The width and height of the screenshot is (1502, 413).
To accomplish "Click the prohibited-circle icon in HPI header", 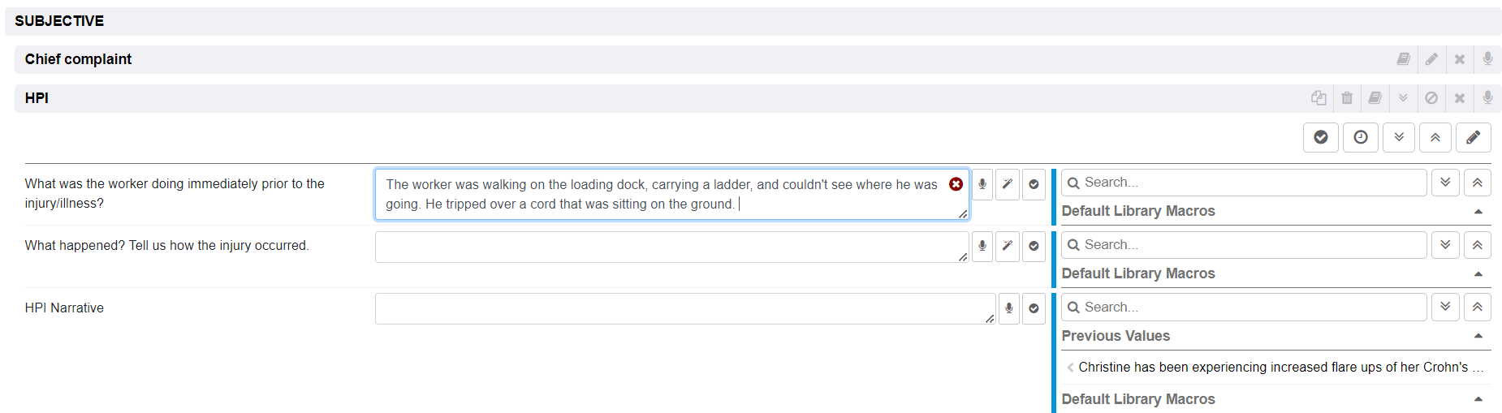I will (1431, 98).
